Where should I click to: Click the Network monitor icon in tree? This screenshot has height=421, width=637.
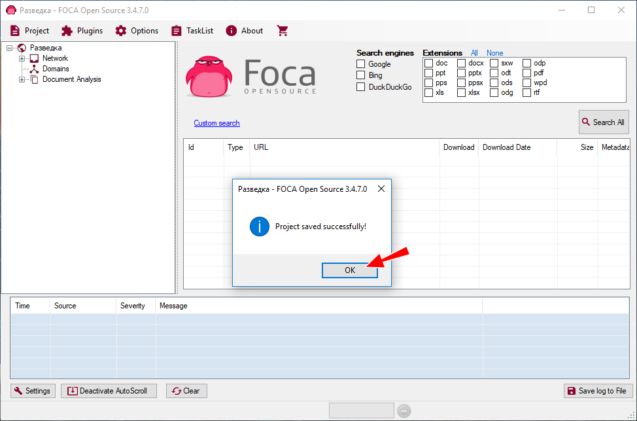(34, 58)
